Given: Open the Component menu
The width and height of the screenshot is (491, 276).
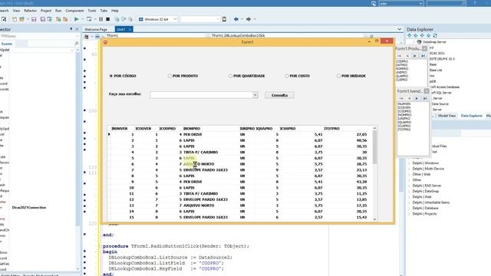Looking at the screenshot, I should (x=74, y=11).
